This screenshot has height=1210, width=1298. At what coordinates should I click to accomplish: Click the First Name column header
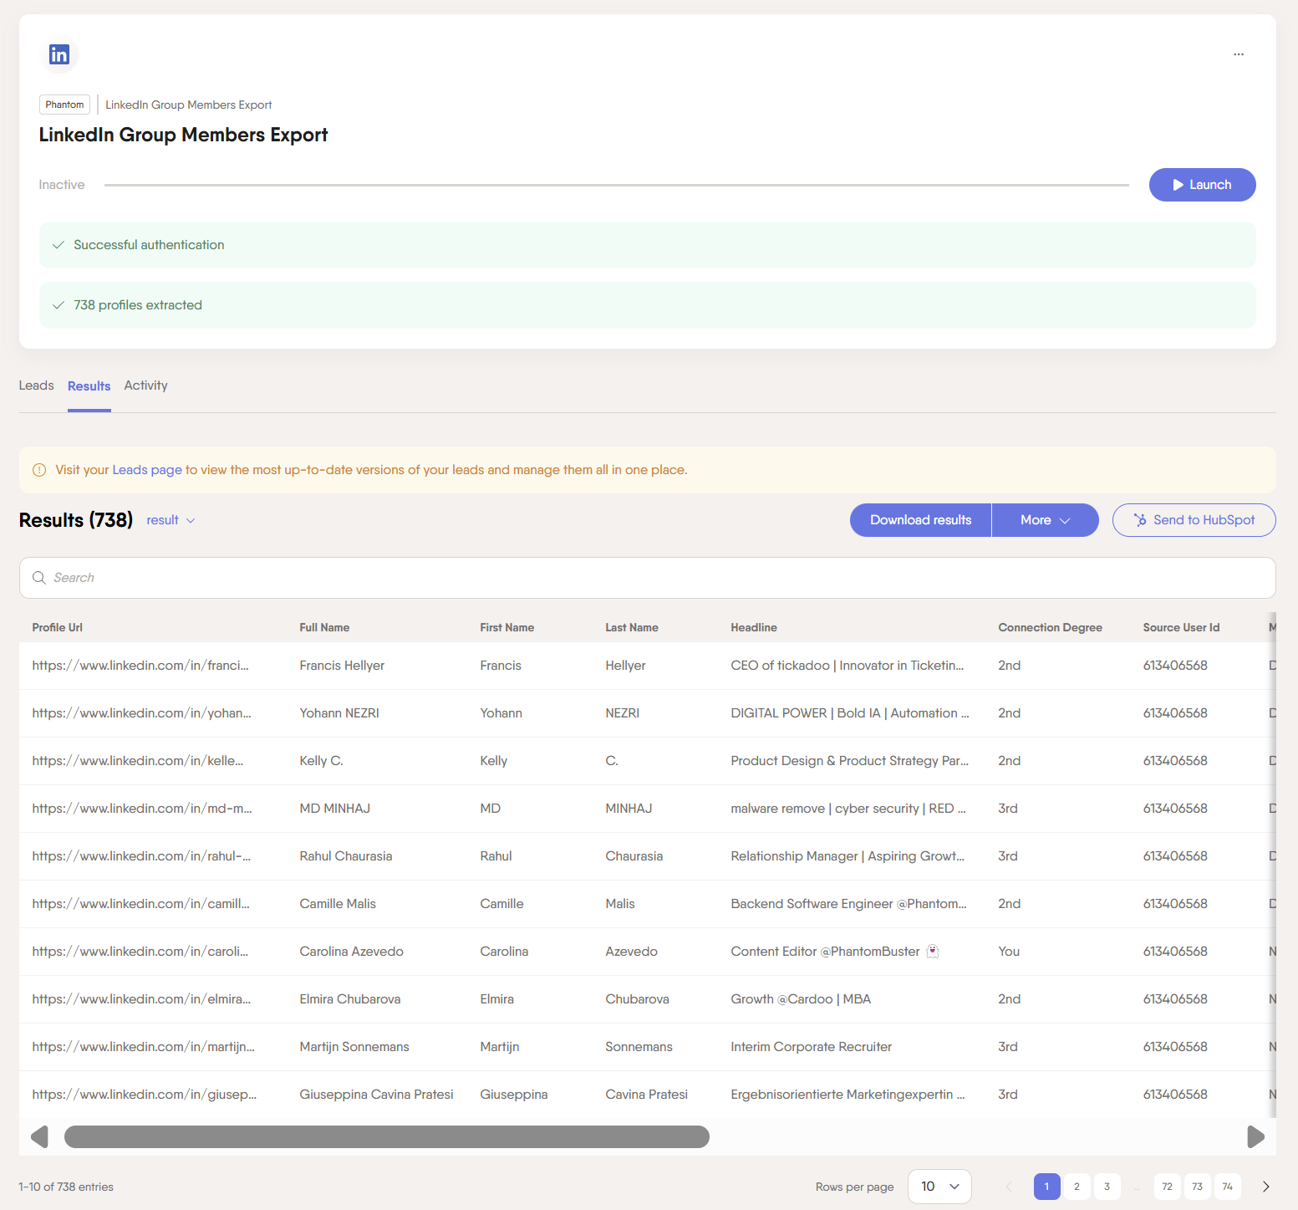(506, 628)
